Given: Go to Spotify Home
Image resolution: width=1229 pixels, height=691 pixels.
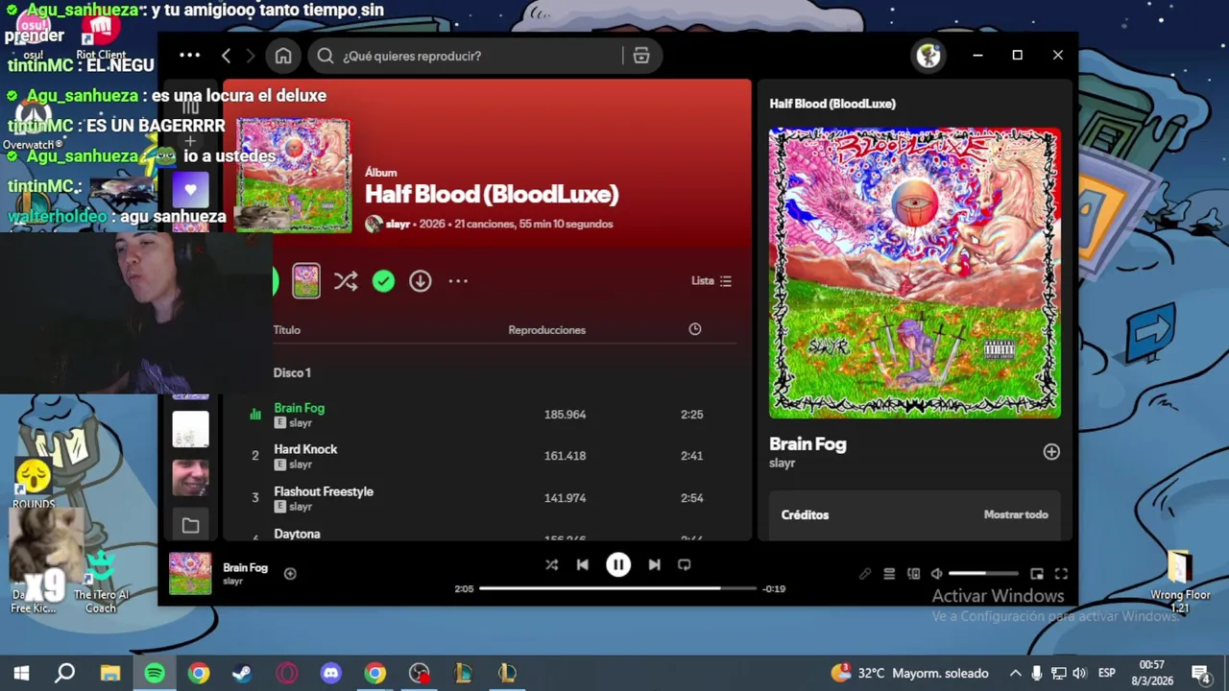Looking at the screenshot, I should point(283,56).
